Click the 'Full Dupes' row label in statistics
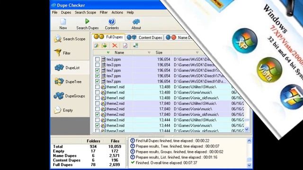Screen dimensions: 303x170 pos(63,165)
